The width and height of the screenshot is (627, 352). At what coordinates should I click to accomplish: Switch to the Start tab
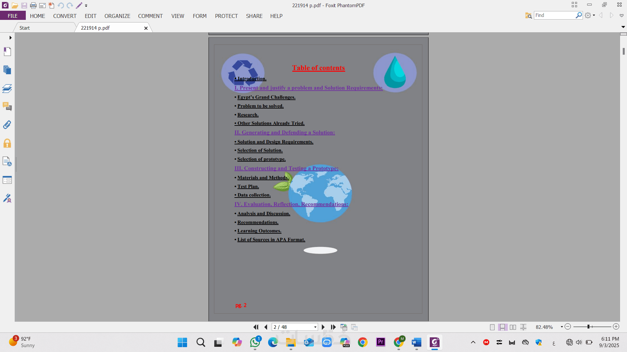(24, 28)
